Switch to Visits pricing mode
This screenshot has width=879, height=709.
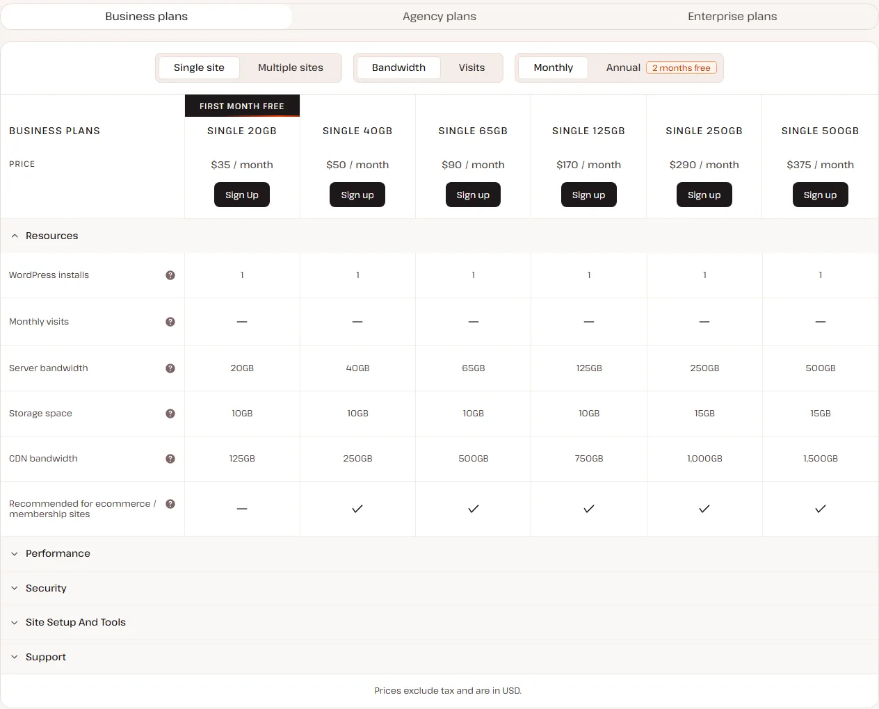[471, 67]
